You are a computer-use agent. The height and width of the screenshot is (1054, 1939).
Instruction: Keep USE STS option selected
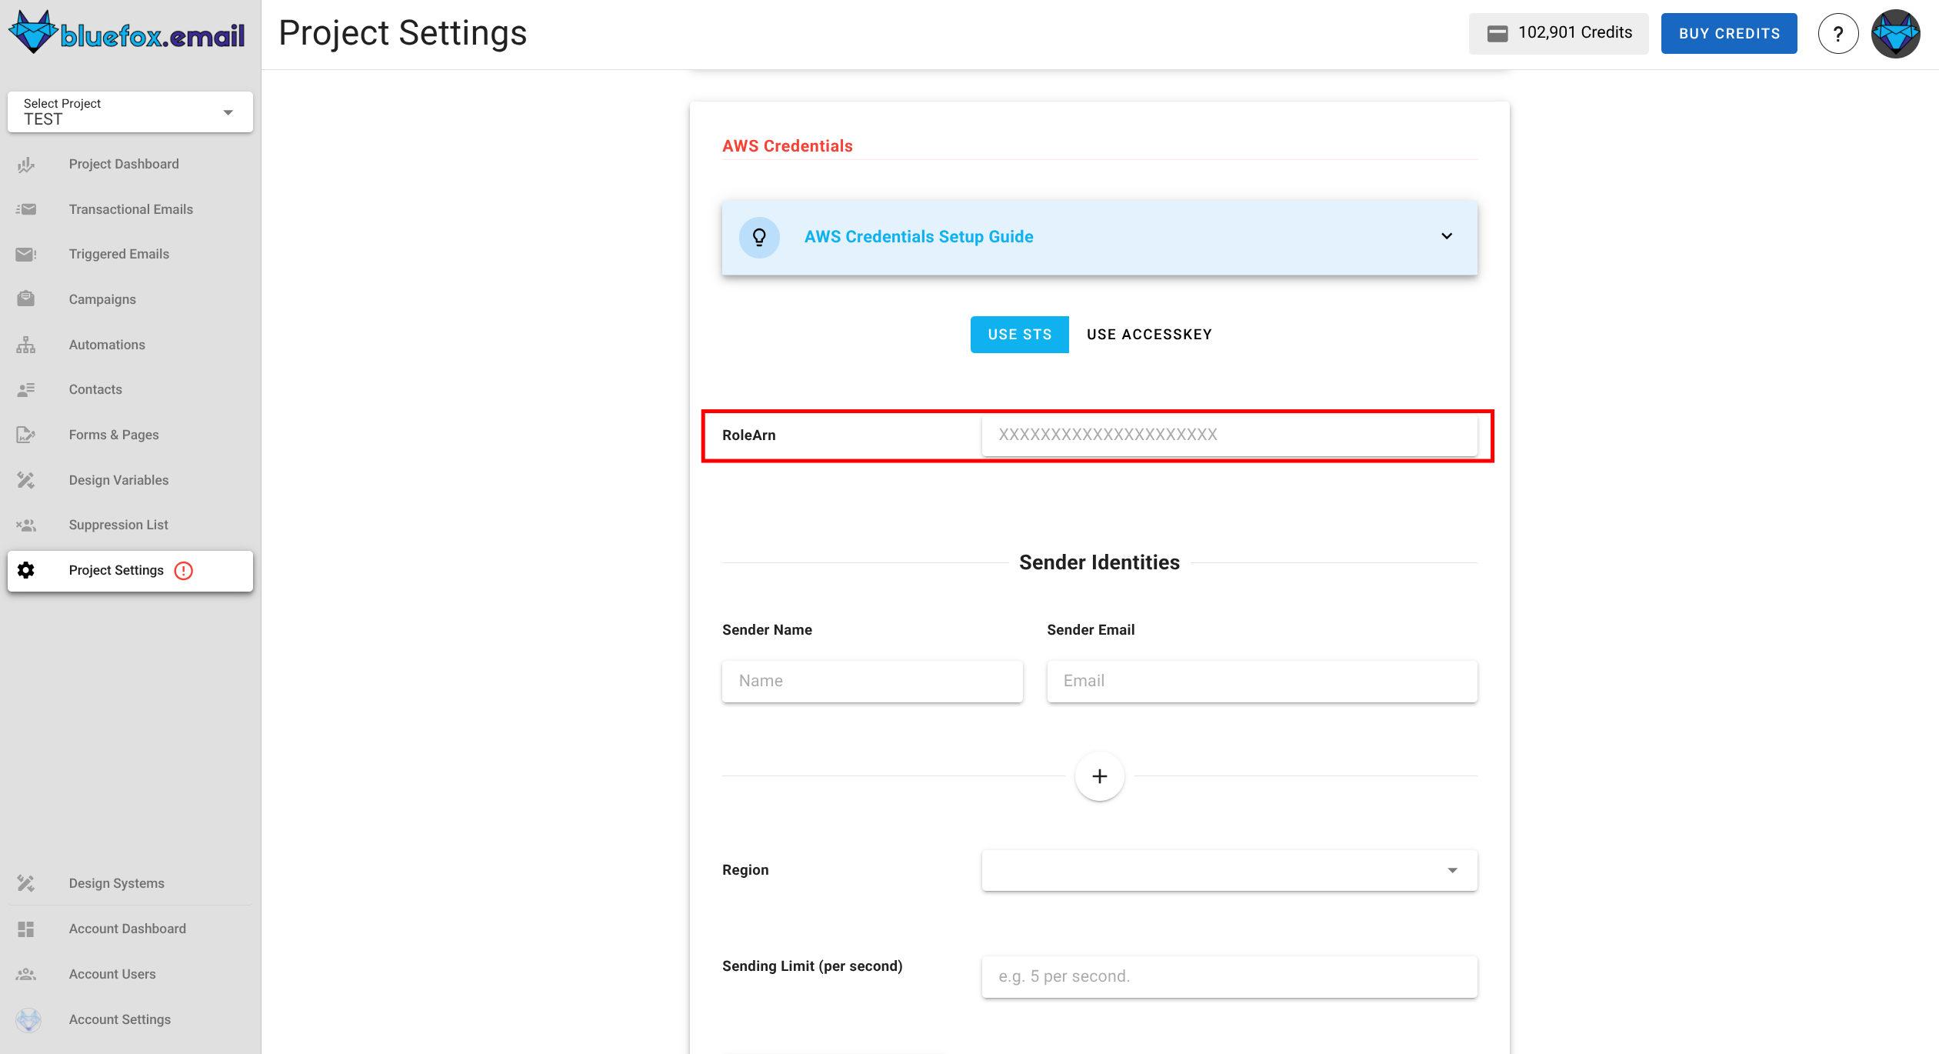click(x=1019, y=334)
